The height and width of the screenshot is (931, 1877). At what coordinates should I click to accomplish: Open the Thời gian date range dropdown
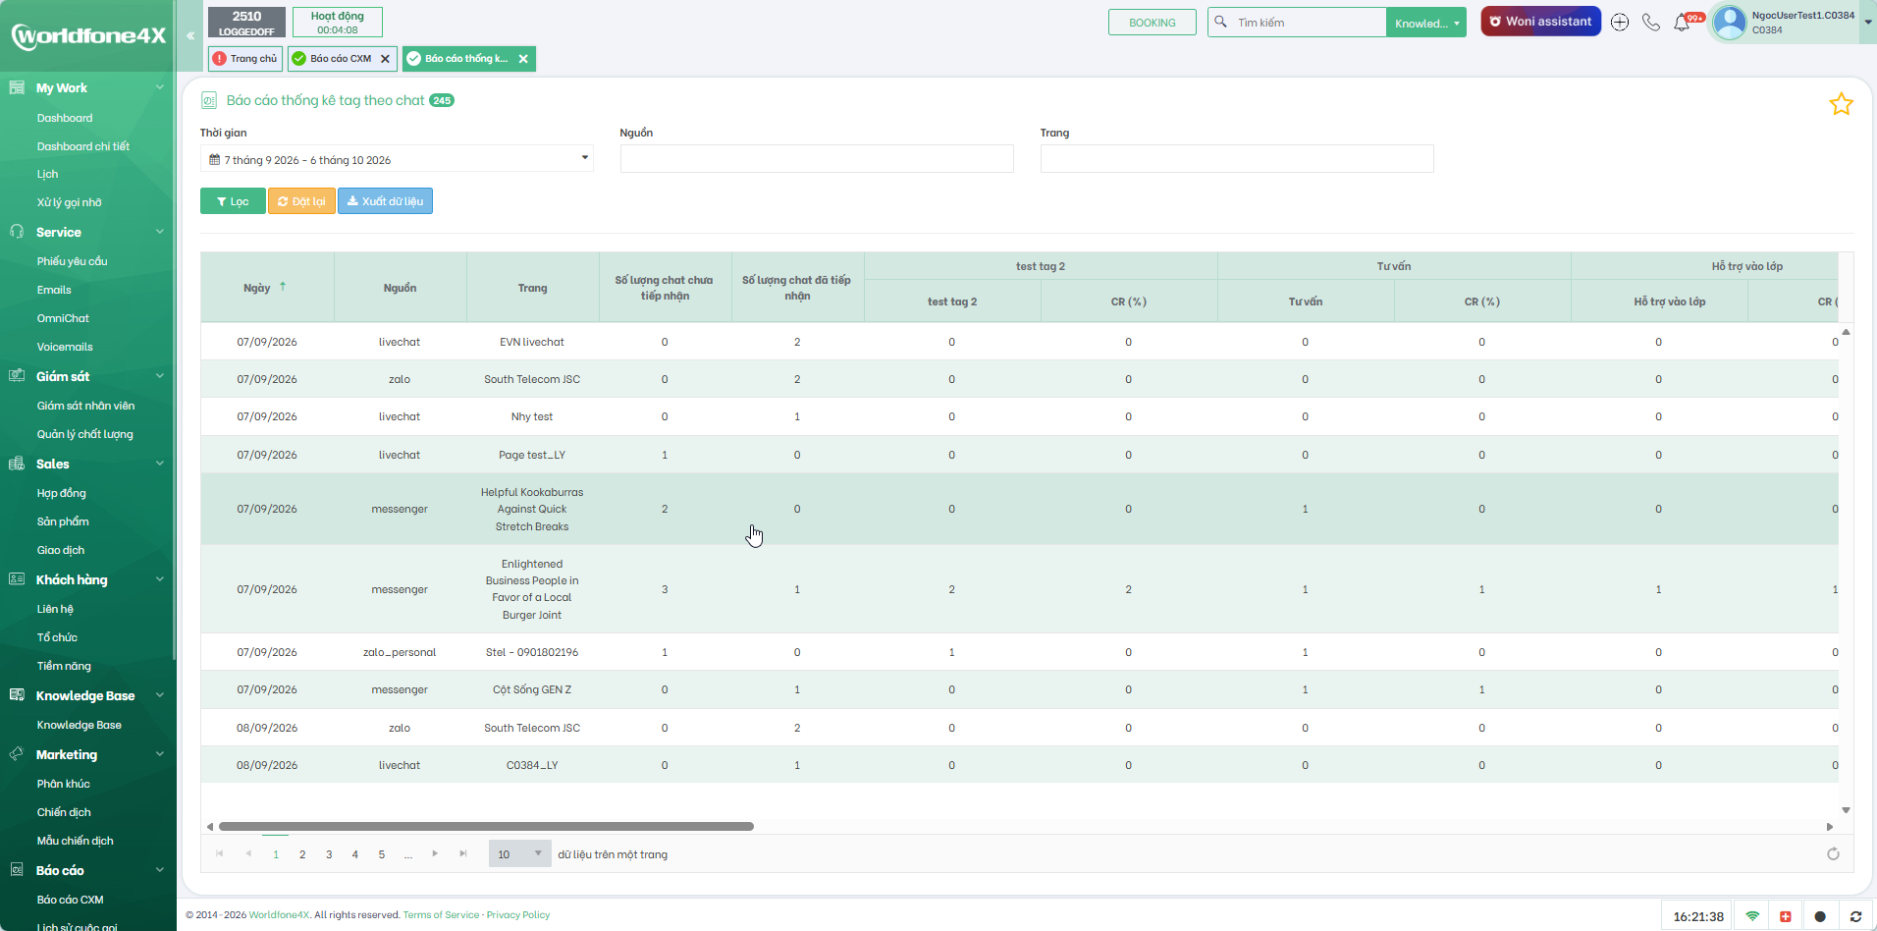[397, 159]
